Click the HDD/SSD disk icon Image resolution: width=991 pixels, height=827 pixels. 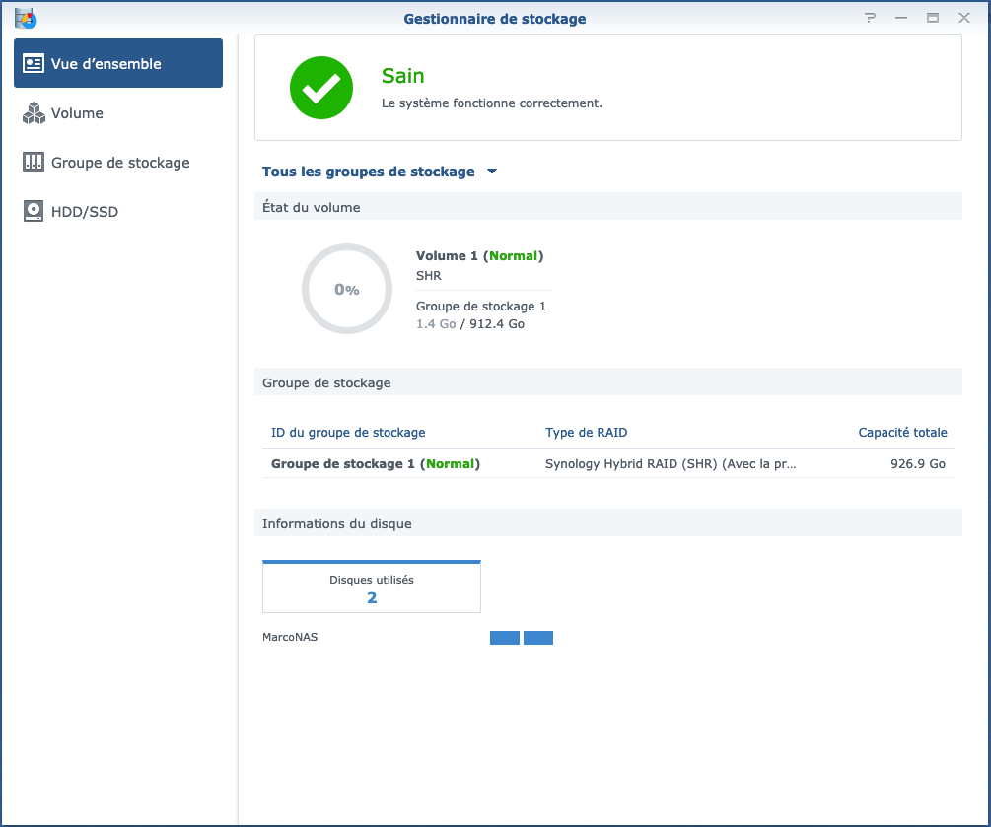pyautogui.click(x=34, y=212)
